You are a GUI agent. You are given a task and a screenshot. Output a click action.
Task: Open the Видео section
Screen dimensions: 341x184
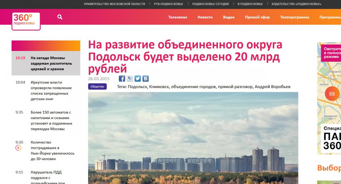click(229, 17)
